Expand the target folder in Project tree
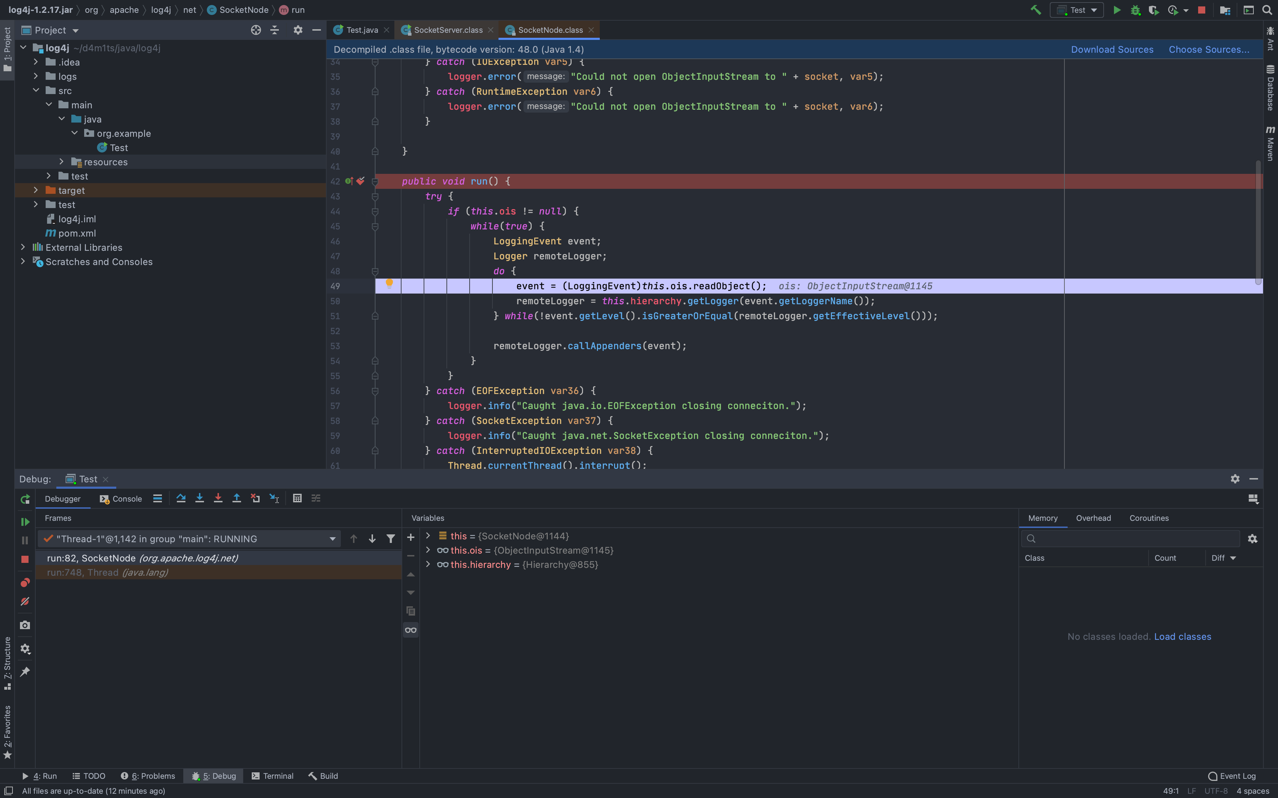Image resolution: width=1278 pixels, height=798 pixels. click(x=36, y=190)
